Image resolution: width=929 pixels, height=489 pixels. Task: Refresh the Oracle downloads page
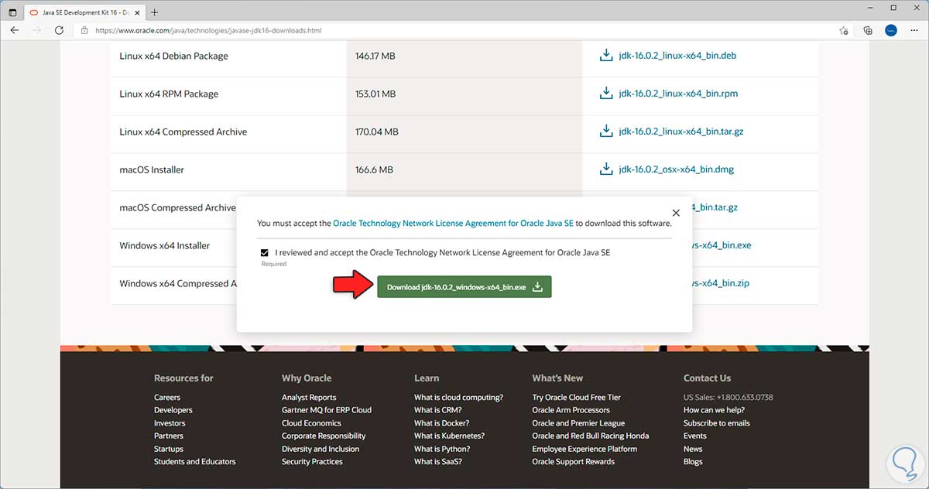click(60, 30)
